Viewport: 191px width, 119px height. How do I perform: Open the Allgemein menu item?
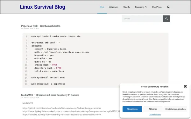[x=114, y=7]
